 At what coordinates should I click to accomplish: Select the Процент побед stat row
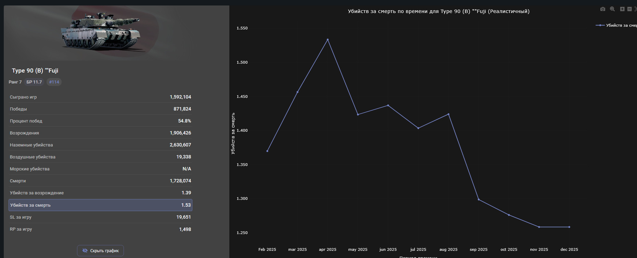[x=100, y=121]
